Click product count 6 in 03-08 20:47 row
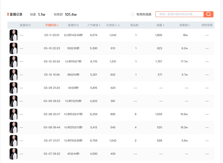The image size is (223, 163). tap(135, 114)
